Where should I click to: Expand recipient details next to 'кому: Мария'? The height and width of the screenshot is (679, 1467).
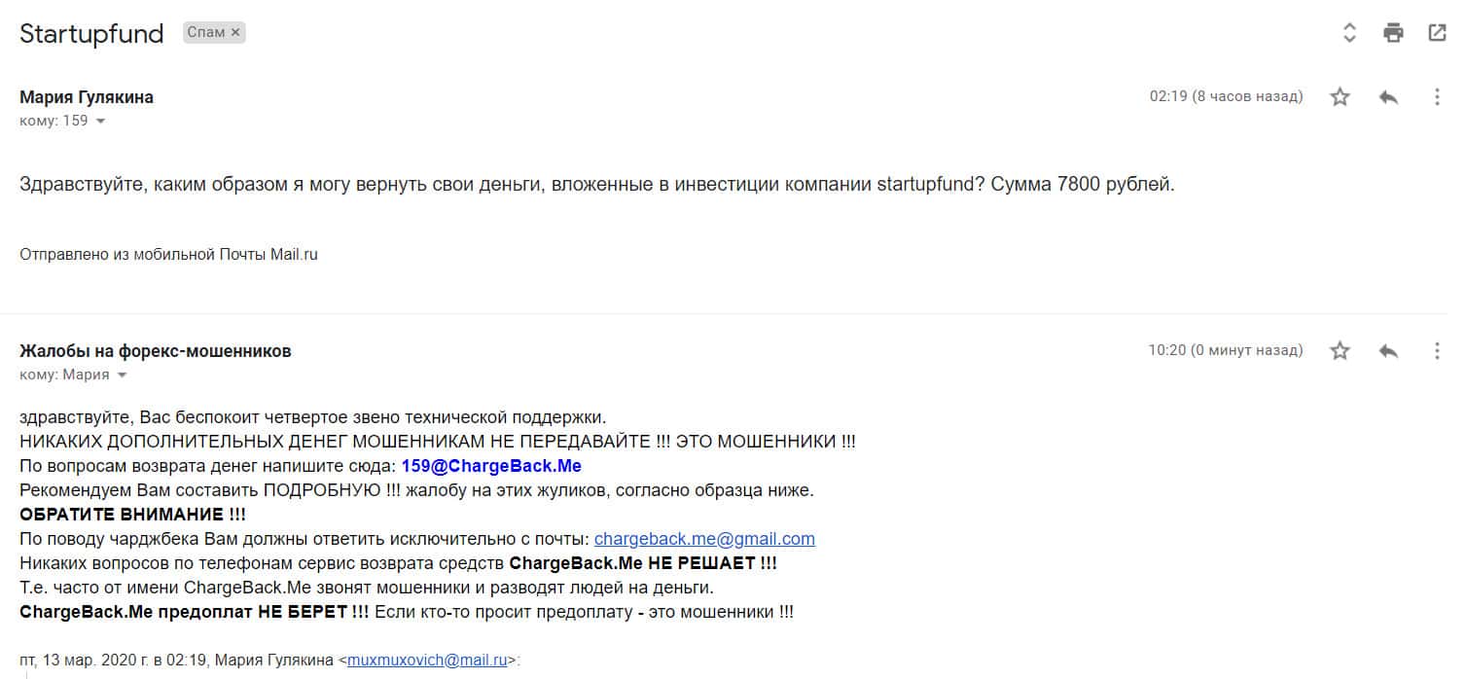click(122, 375)
